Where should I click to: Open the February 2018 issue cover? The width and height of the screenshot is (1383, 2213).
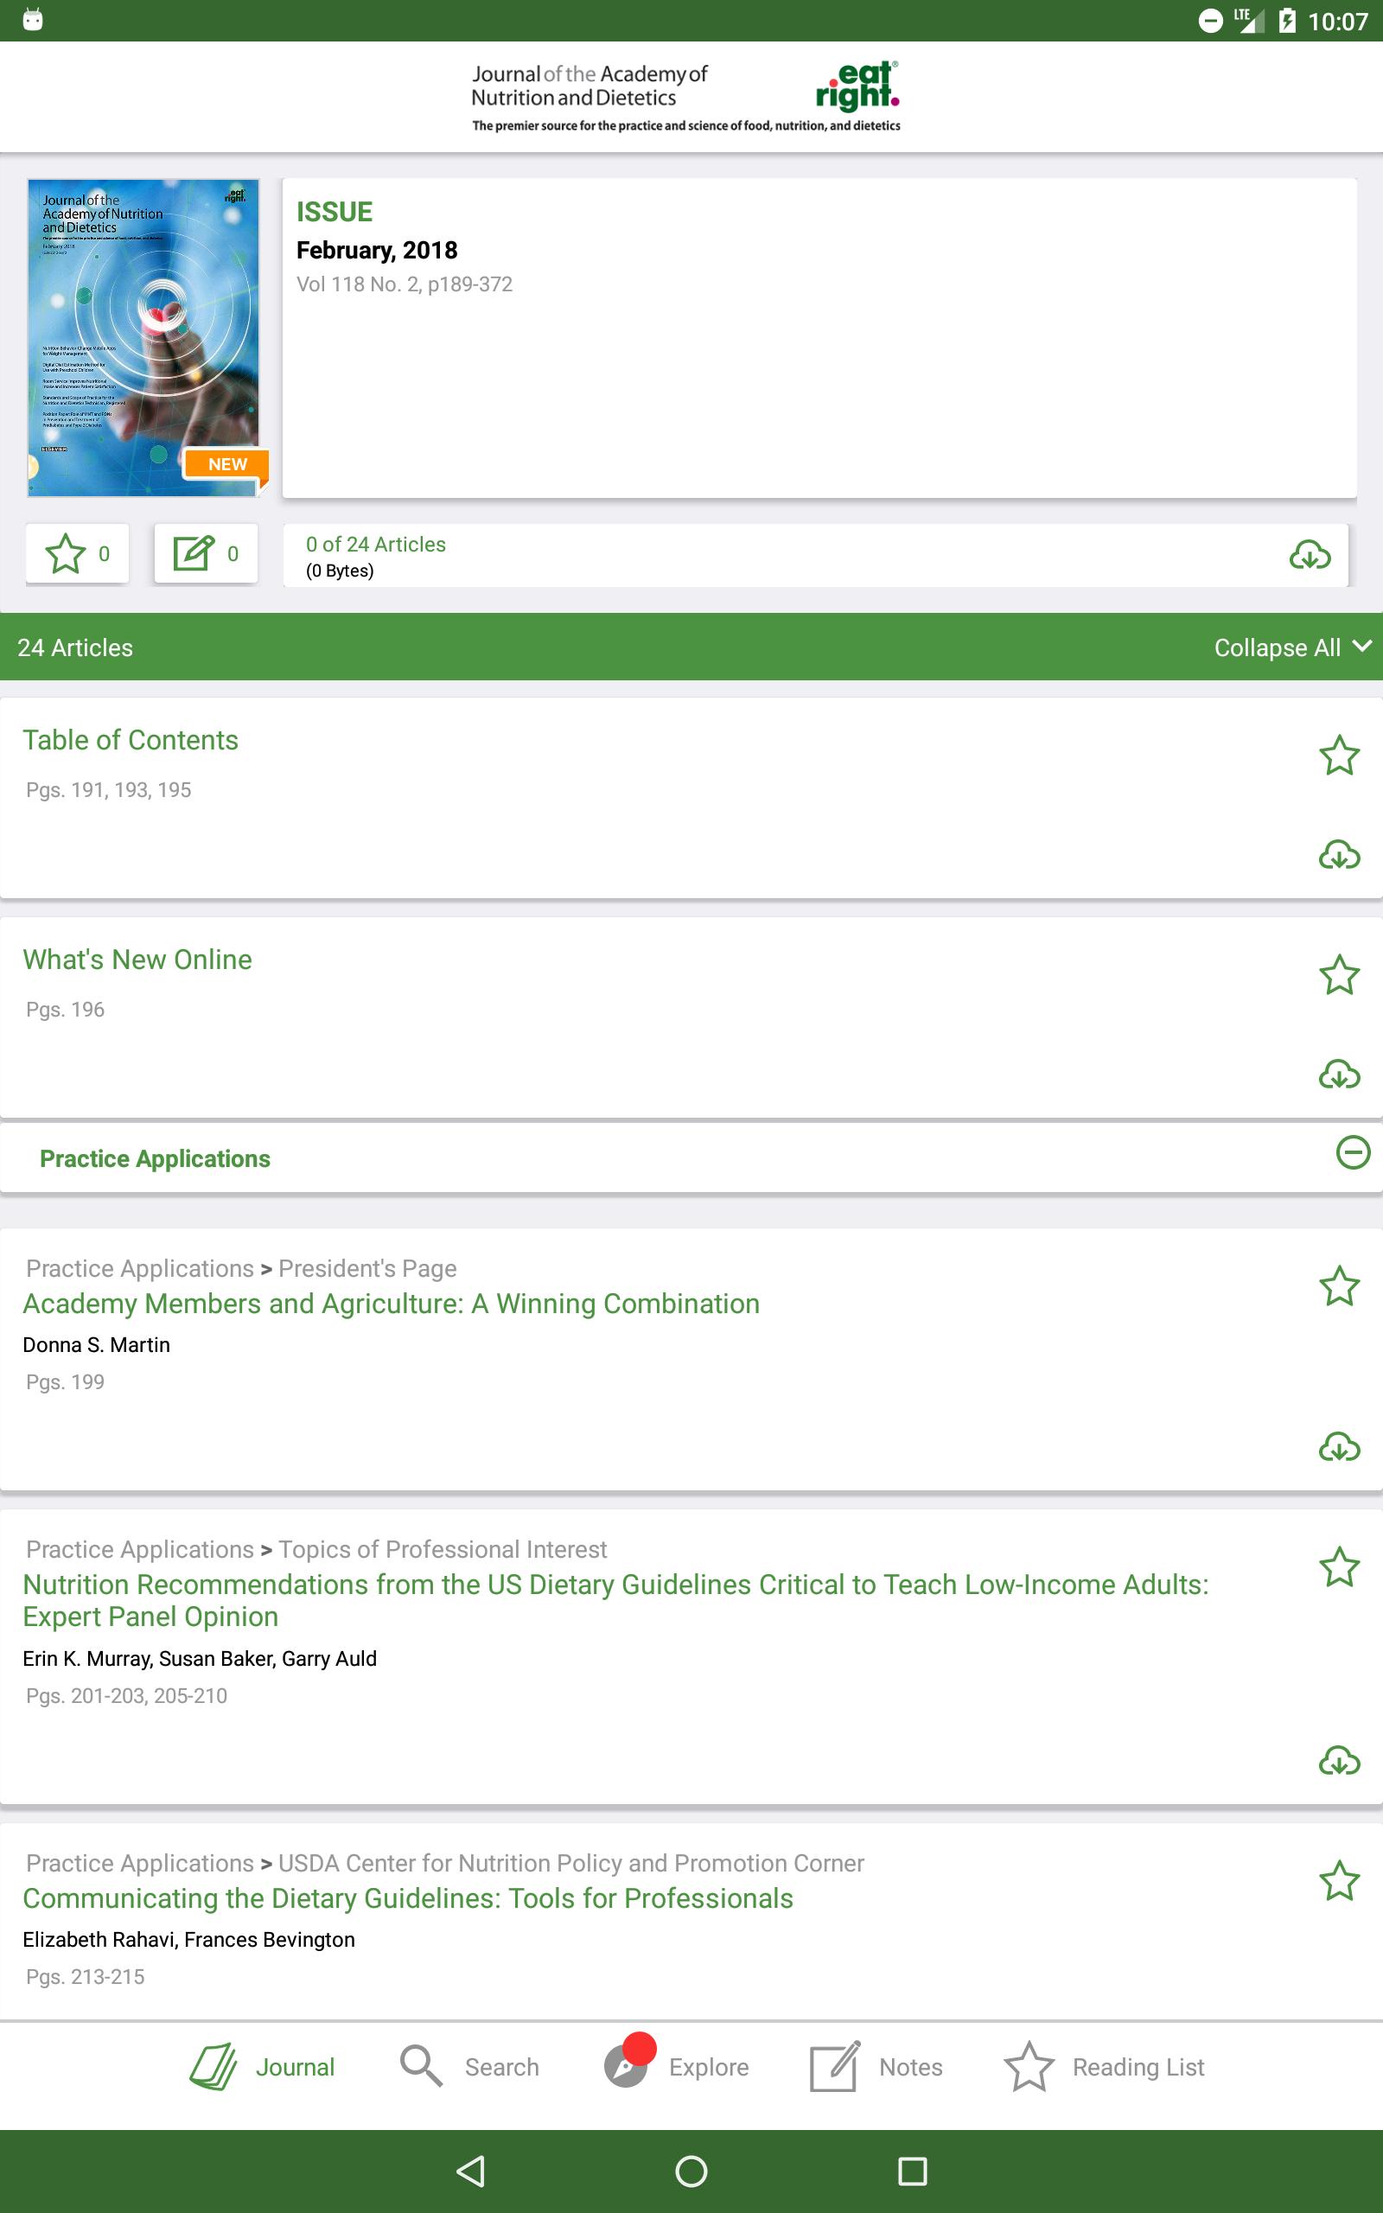click(143, 337)
